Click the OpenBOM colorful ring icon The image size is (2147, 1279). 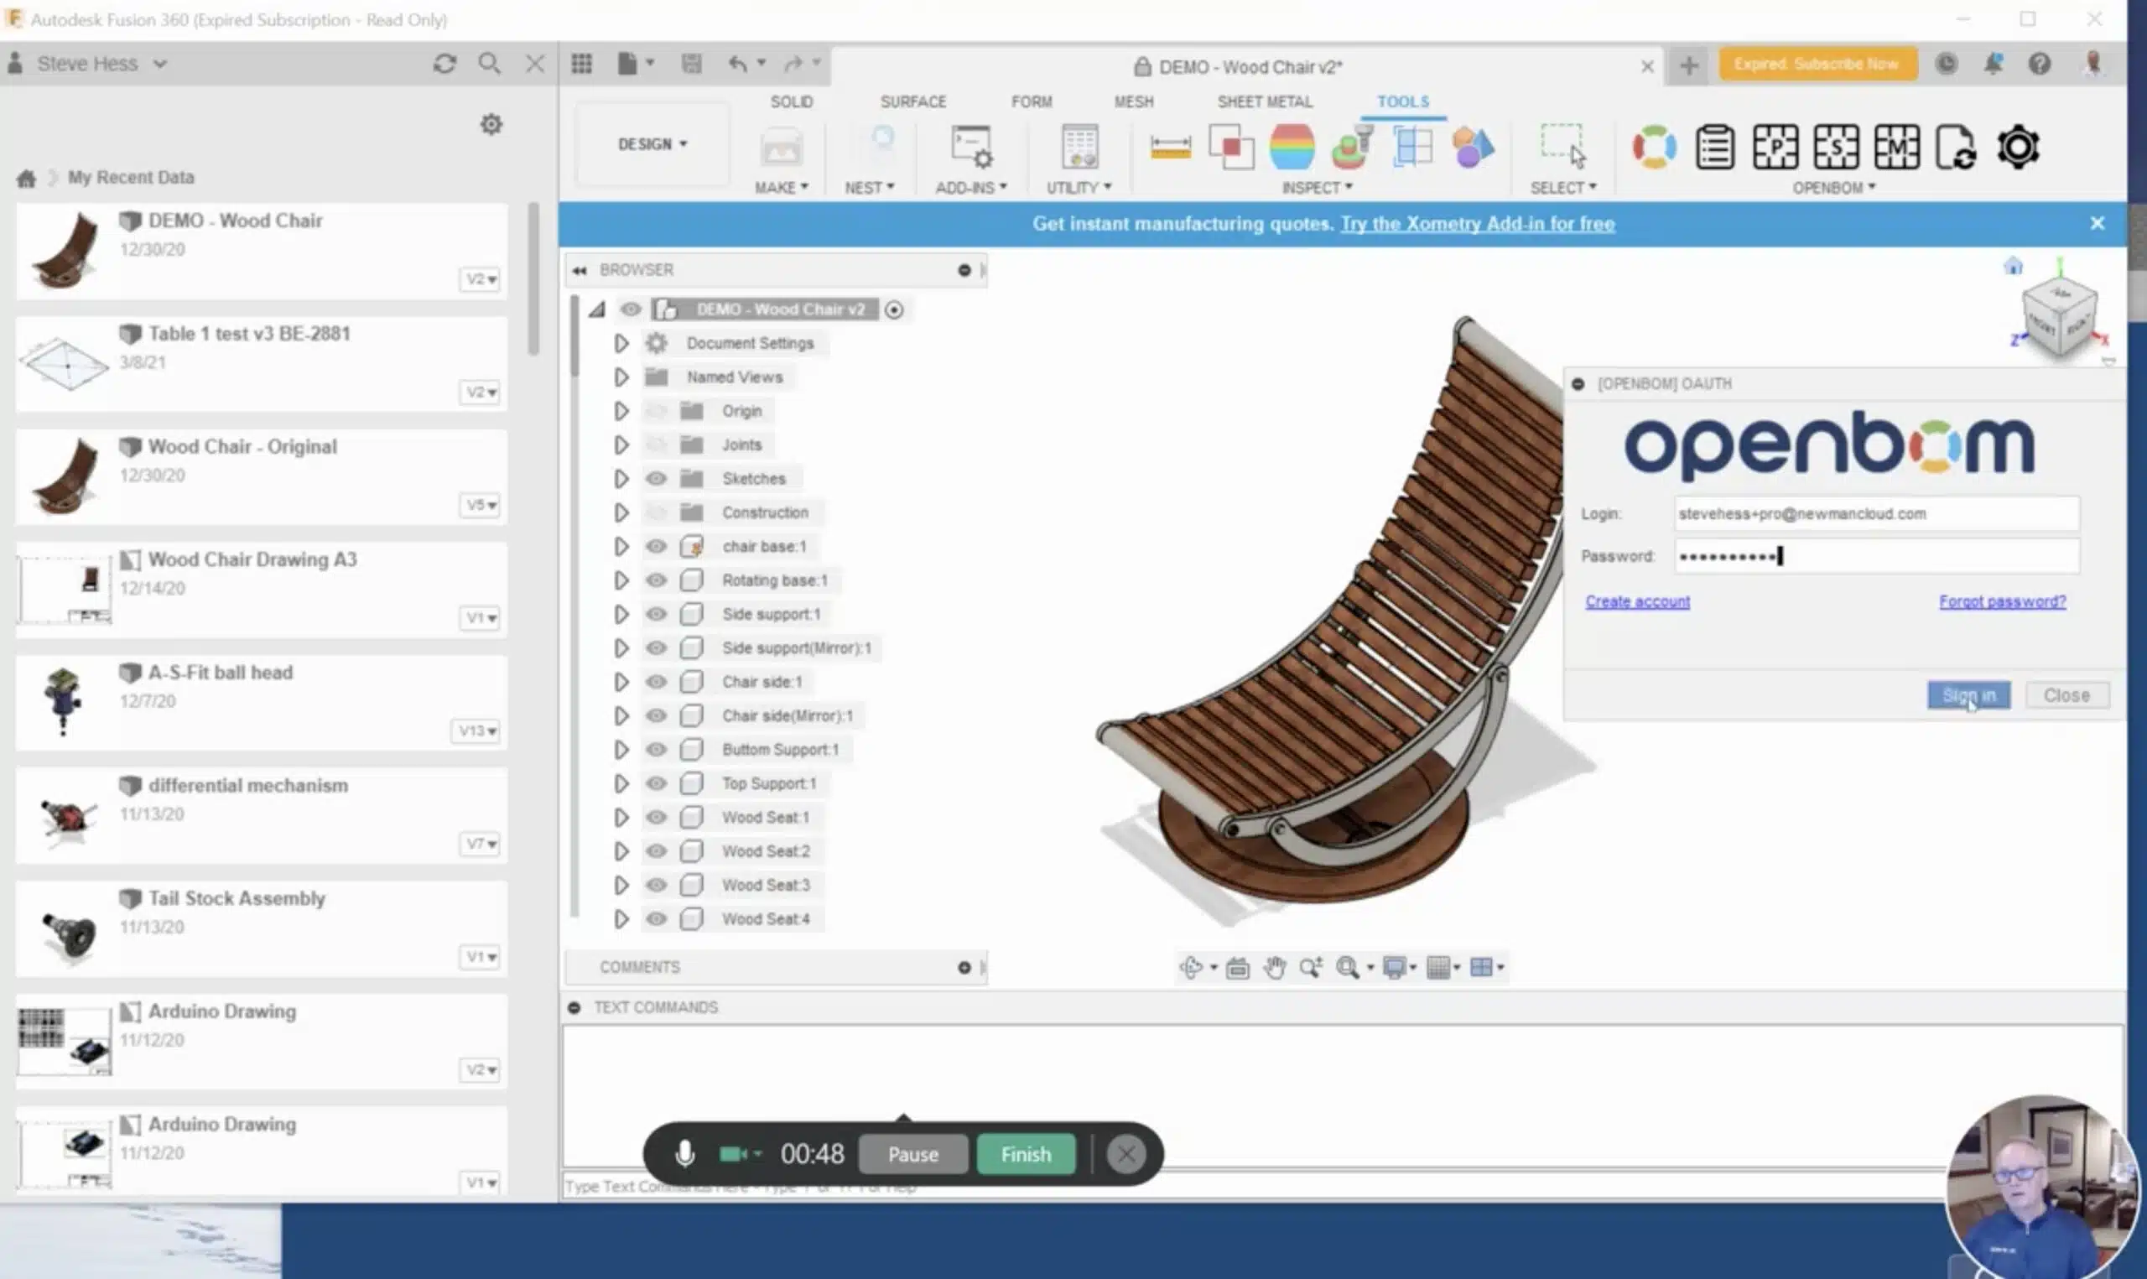[x=1654, y=148]
